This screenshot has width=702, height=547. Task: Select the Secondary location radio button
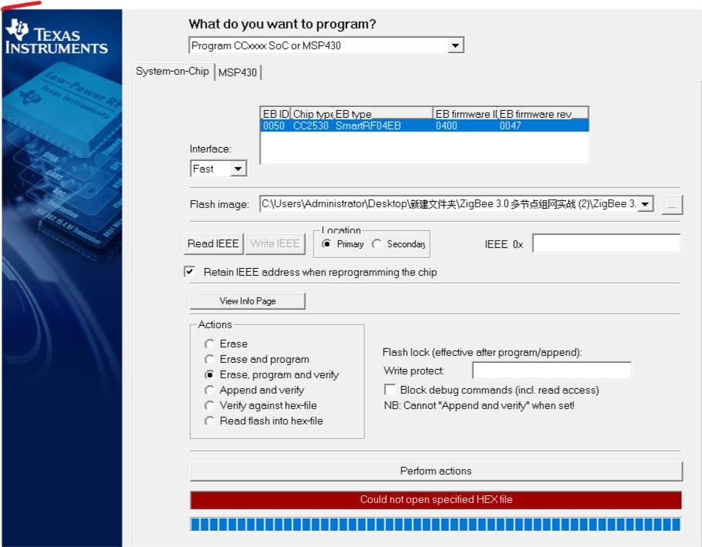[377, 244]
